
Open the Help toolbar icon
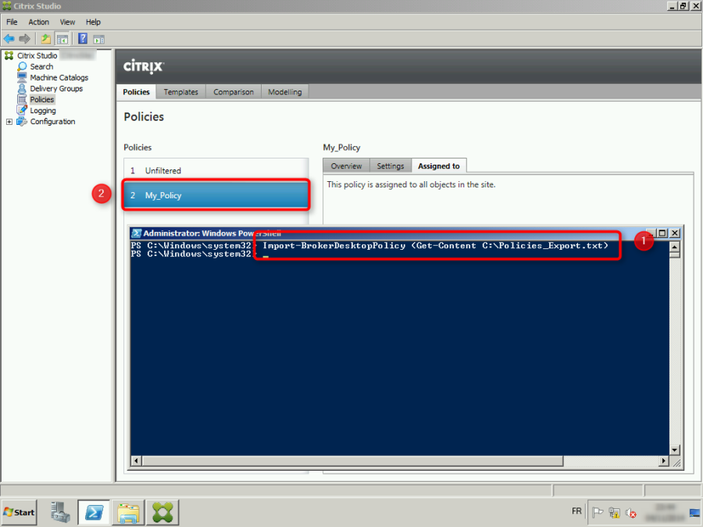coord(83,39)
